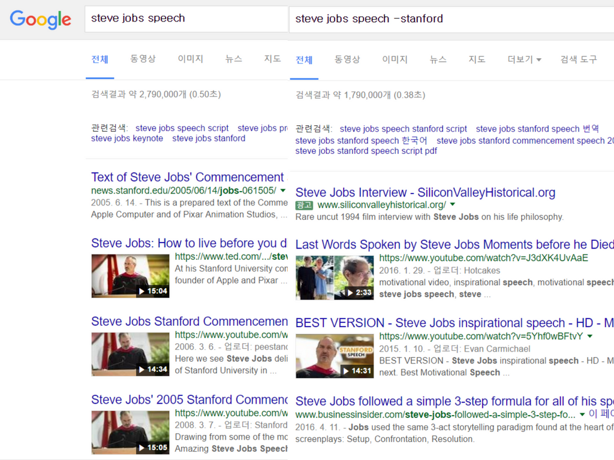
Task: Open 'Last Words Spoken by Steve Jobs' result
Action: point(455,244)
